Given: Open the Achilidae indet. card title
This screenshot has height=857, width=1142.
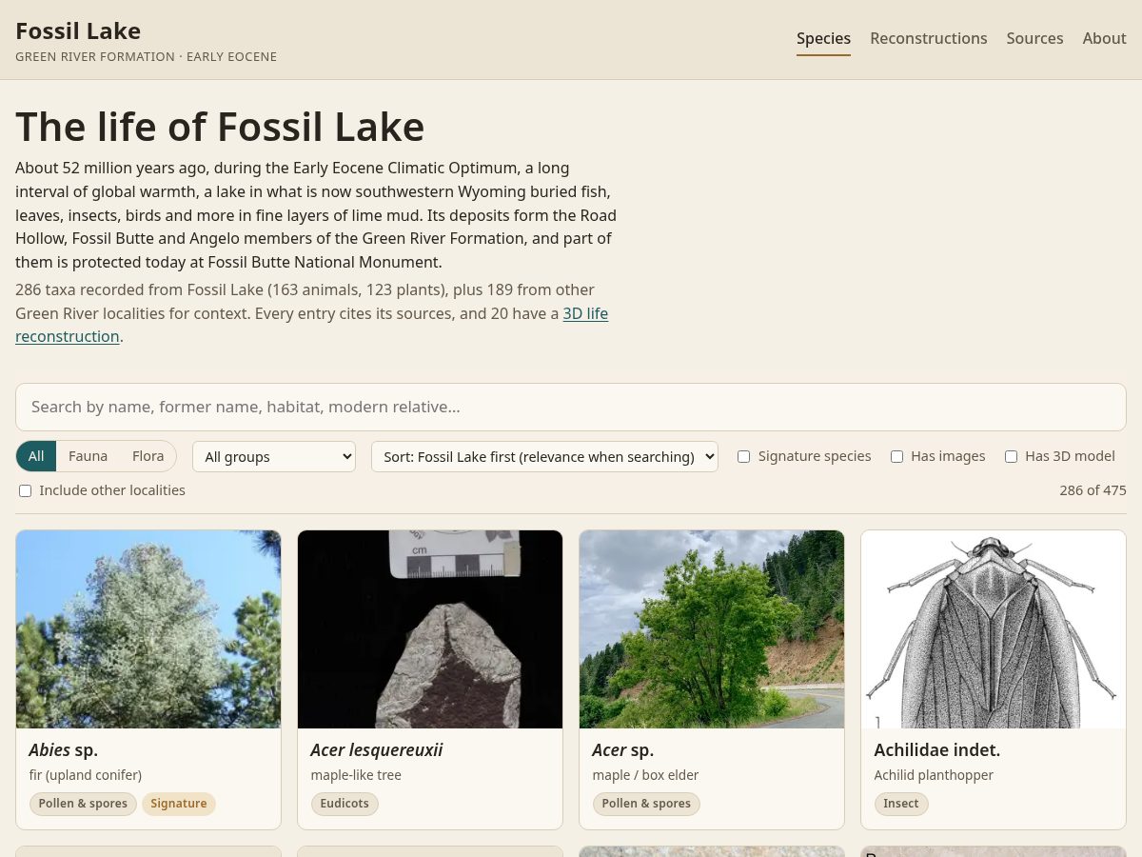Looking at the screenshot, I should click(937, 749).
